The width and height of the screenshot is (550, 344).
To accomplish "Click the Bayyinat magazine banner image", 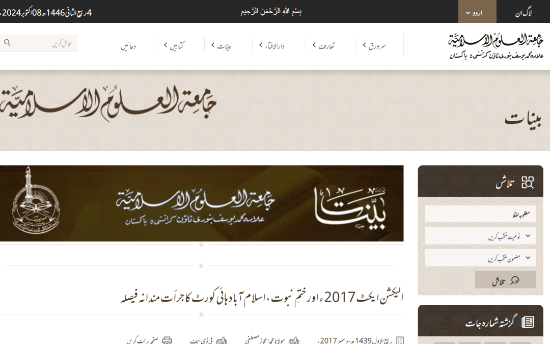I will pyautogui.click(x=202, y=203).
